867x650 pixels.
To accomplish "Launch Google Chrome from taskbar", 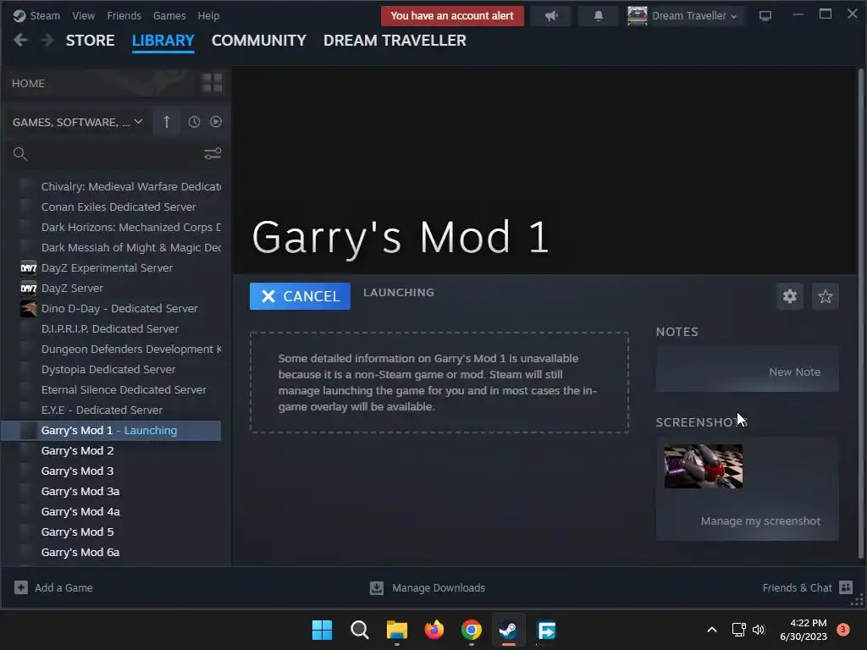I will coord(471,630).
